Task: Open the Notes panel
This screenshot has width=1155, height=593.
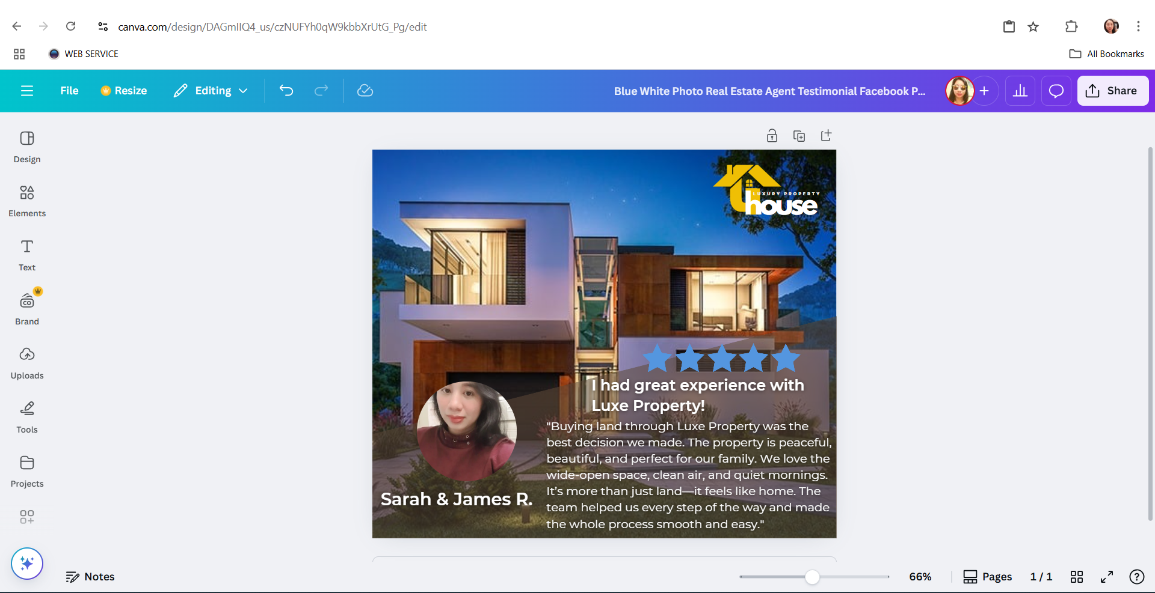Action: pyautogui.click(x=90, y=577)
